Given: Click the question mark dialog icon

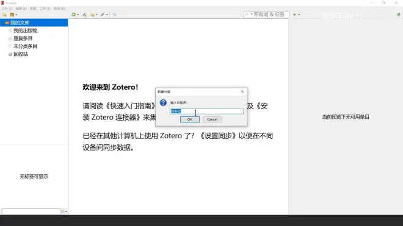Looking at the screenshot, I should click(163, 103).
